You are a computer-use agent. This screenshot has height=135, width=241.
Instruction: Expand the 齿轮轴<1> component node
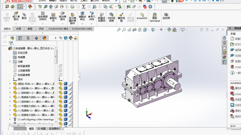[x=10, y=88]
